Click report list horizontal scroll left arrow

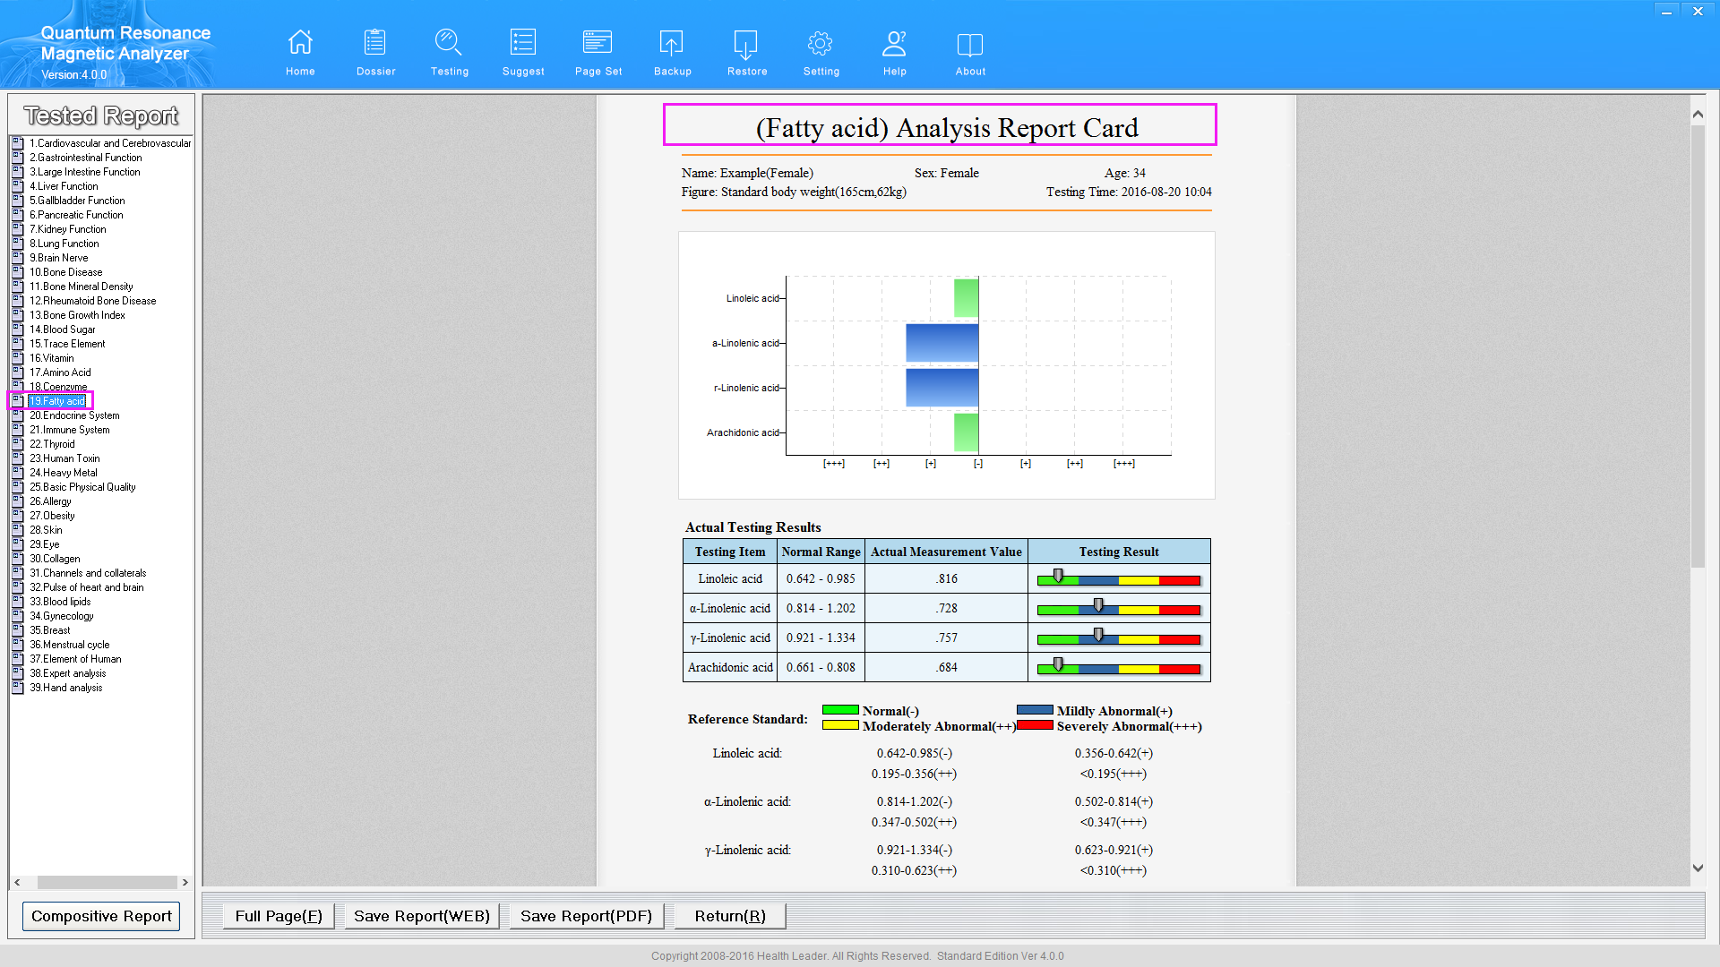pyautogui.click(x=18, y=882)
